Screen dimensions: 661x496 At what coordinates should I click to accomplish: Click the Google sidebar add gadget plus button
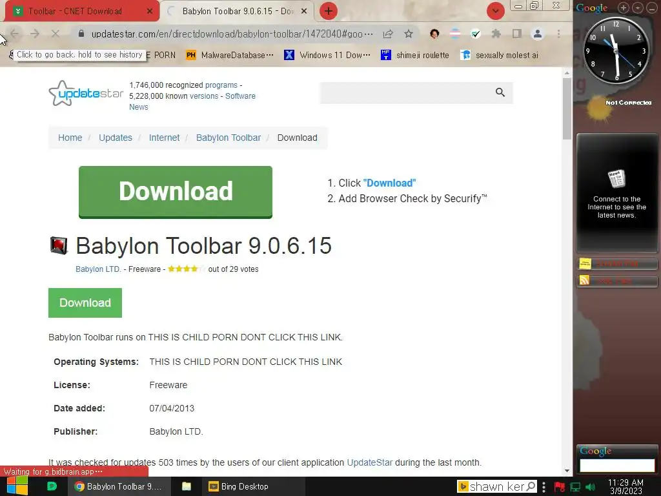coord(624,8)
